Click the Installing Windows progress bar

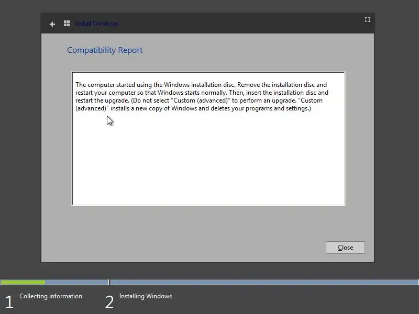264,282
